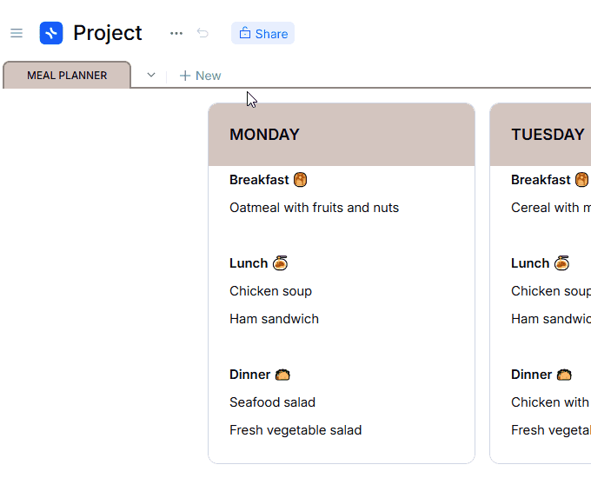591x478 pixels.
Task: Click the Monday dinner emoji icon
Action: click(282, 375)
